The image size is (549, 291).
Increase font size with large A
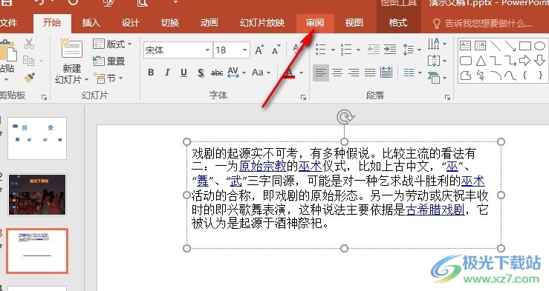[259, 50]
